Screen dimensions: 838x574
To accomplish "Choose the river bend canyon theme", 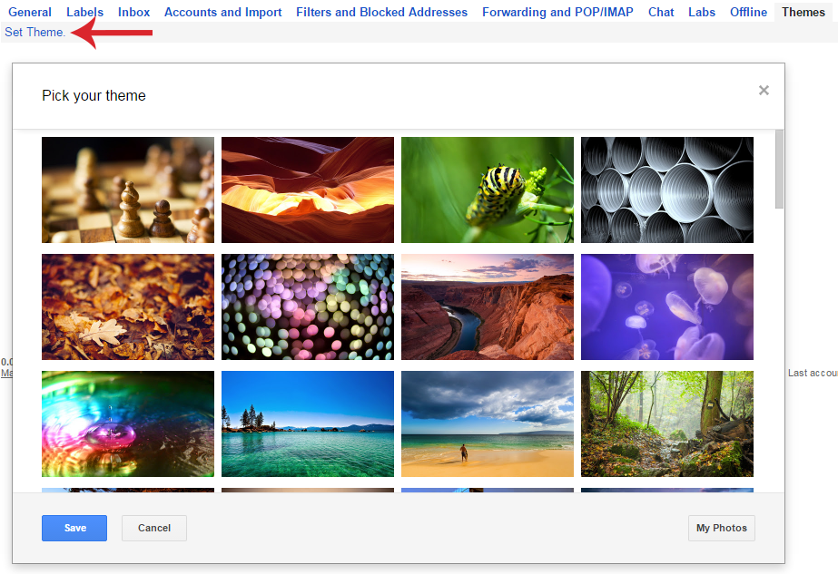I will 488,306.
